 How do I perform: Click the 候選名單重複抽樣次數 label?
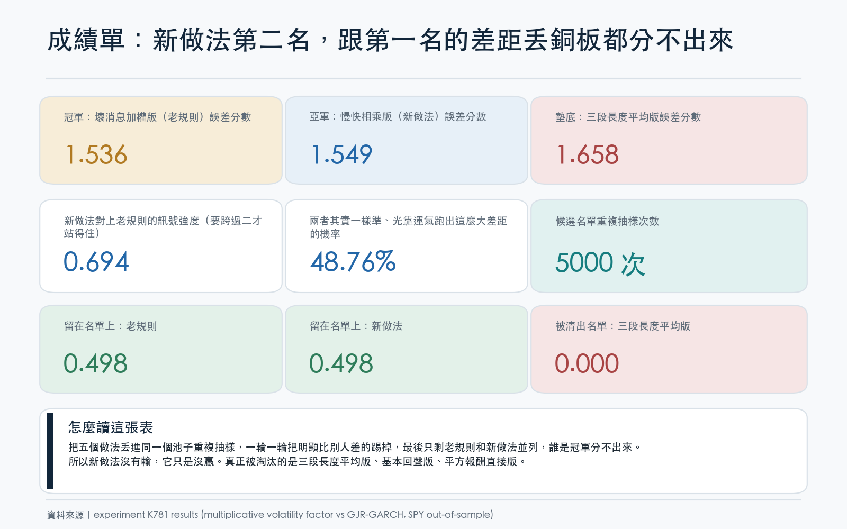[x=607, y=221]
